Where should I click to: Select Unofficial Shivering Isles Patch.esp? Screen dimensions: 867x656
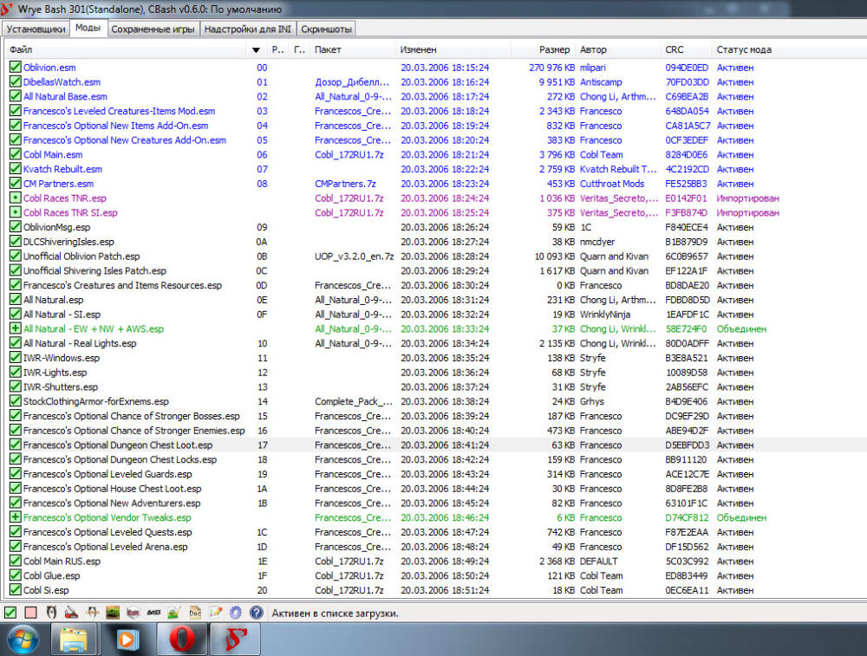(95, 270)
